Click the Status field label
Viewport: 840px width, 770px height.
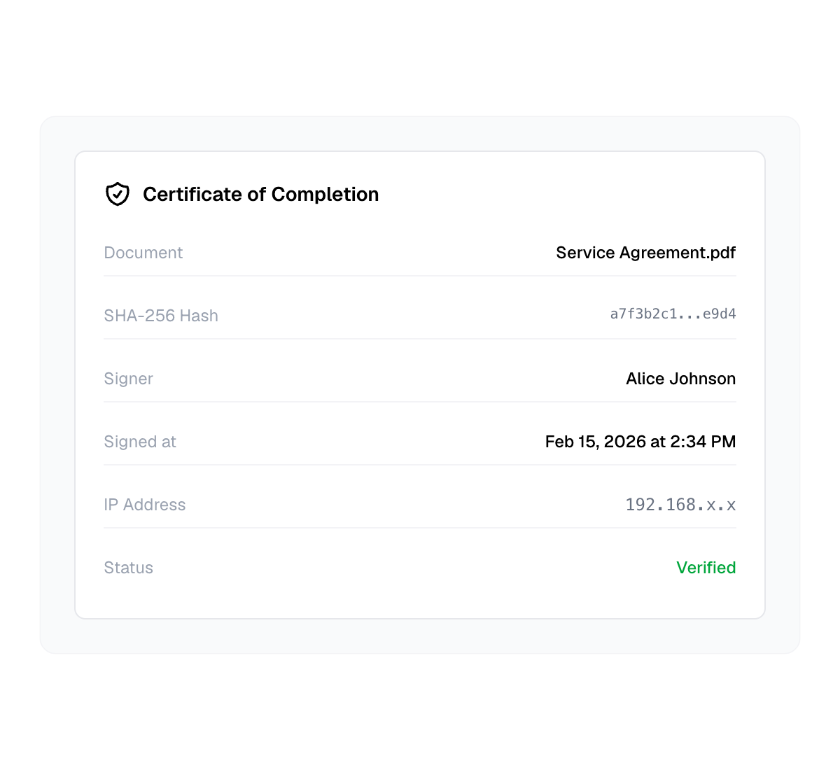point(128,568)
